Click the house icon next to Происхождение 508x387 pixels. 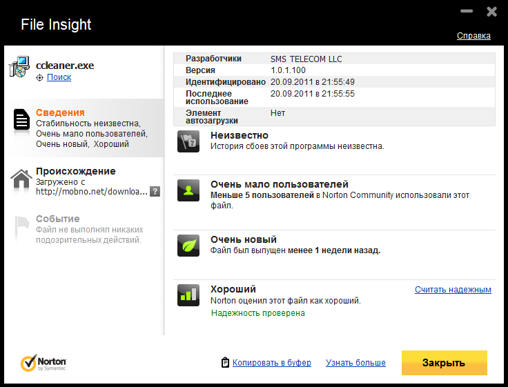[21, 179]
